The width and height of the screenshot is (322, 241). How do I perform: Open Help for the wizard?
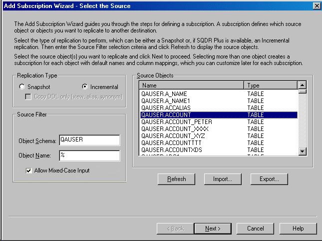click(298, 228)
